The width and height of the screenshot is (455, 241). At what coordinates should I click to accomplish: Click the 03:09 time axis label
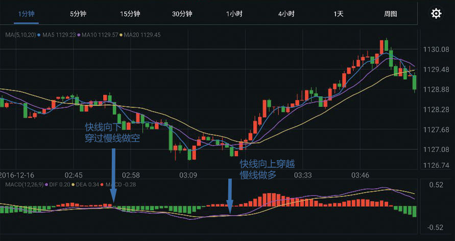click(x=188, y=176)
